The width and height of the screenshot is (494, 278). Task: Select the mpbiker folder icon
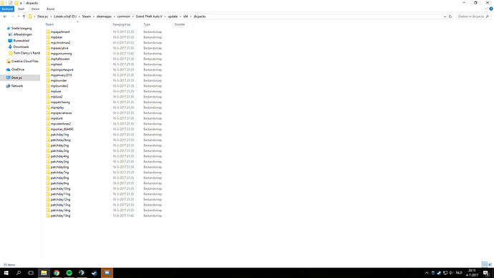click(x=47, y=37)
